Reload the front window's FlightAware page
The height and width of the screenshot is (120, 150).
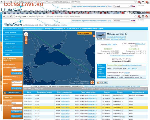[x=11, y=16]
